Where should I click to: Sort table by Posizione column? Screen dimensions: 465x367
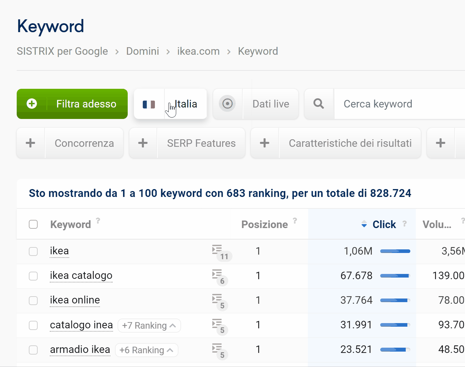tap(265, 224)
